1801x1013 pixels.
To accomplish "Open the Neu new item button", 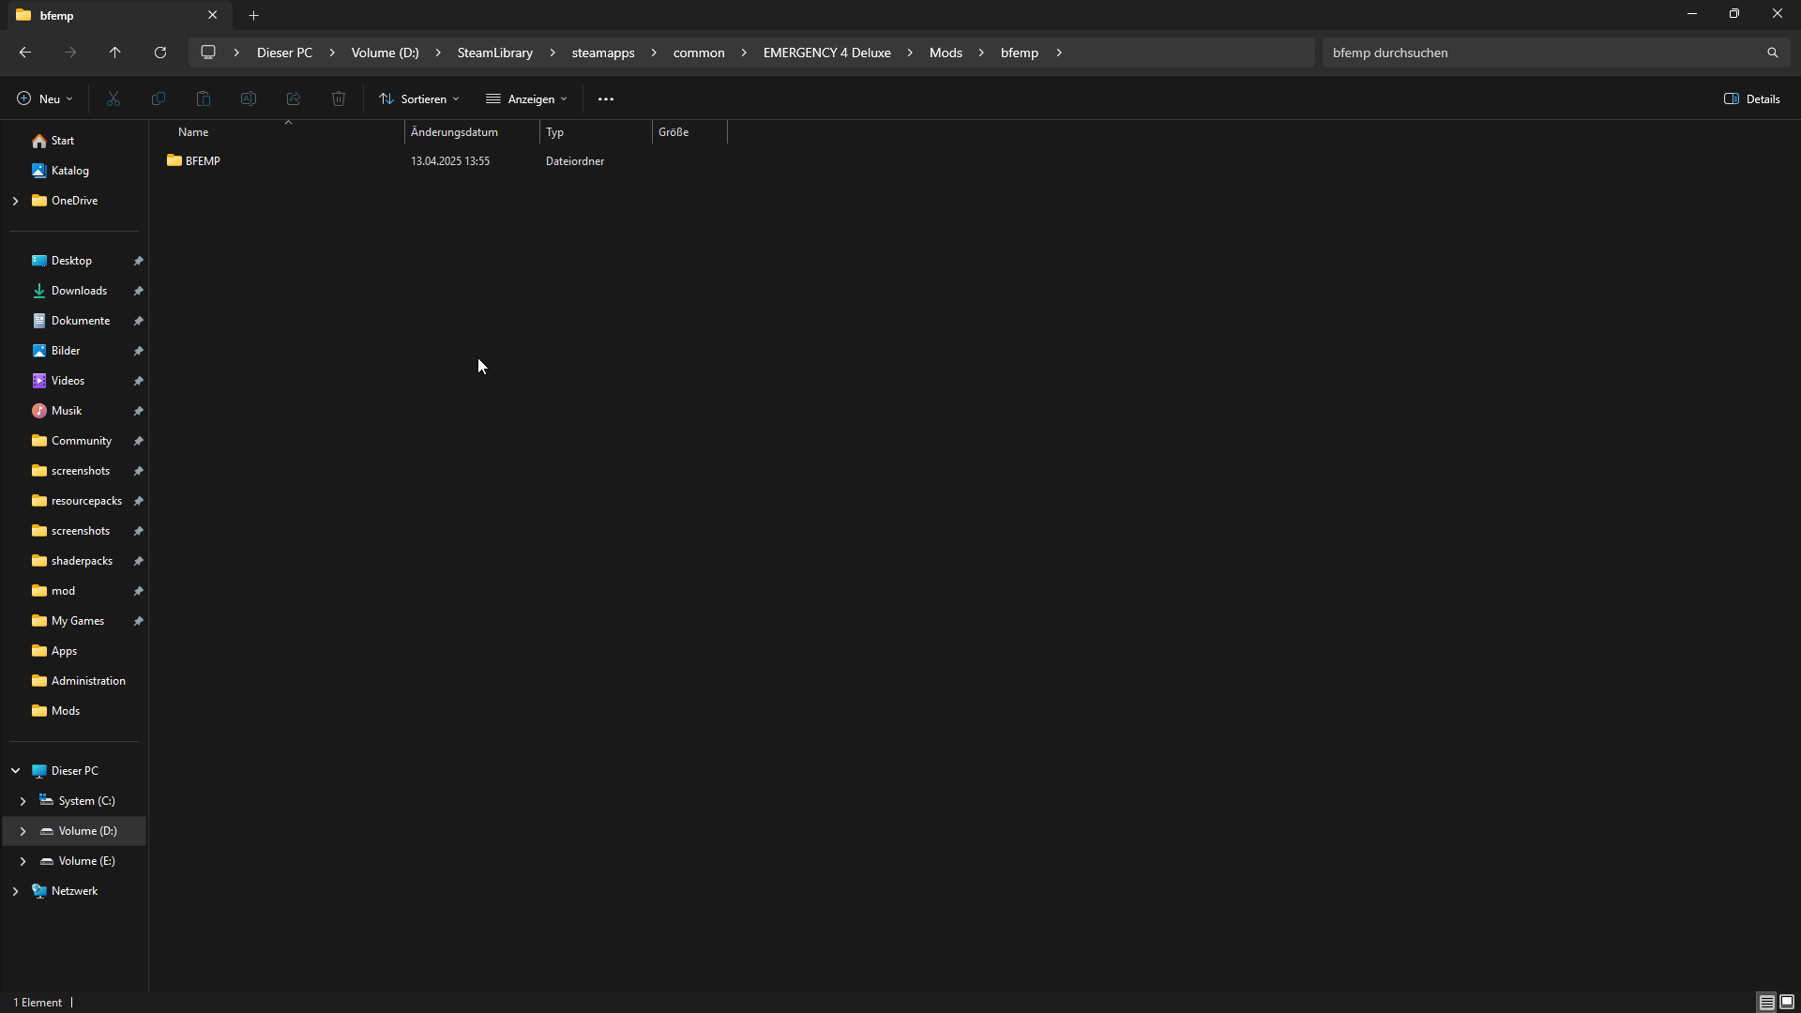I will [44, 98].
